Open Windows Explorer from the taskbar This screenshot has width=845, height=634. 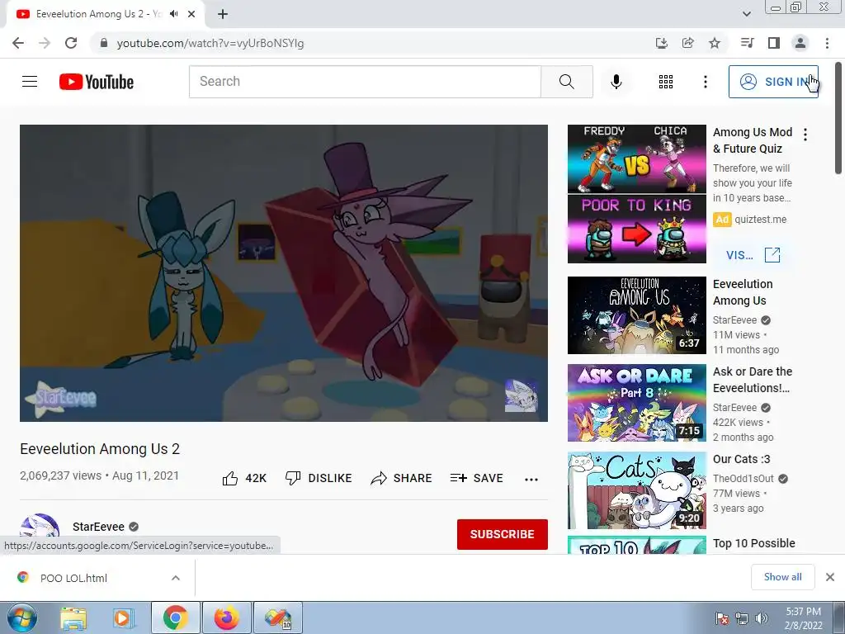click(73, 617)
